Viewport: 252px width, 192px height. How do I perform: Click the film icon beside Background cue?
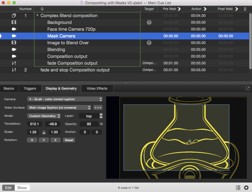[14, 23]
